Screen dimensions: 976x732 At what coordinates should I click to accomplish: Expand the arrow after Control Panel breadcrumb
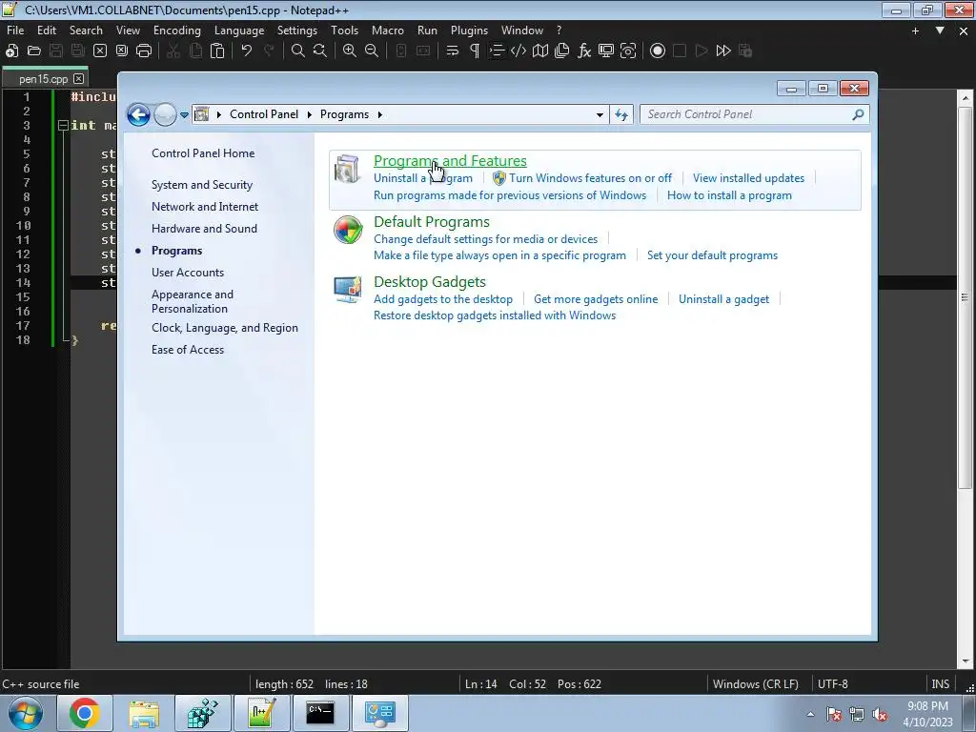tap(310, 114)
